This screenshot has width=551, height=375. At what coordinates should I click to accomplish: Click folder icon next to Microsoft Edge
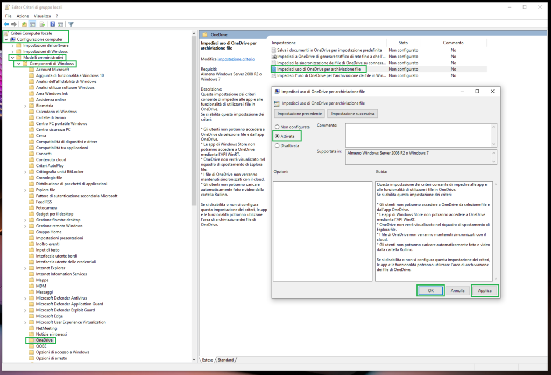click(x=32, y=316)
